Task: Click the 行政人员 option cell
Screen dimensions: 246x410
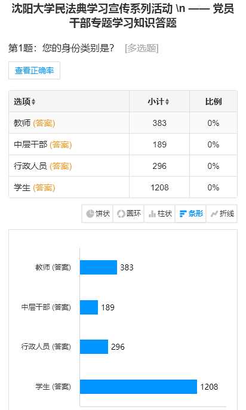Action: (x=69, y=166)
